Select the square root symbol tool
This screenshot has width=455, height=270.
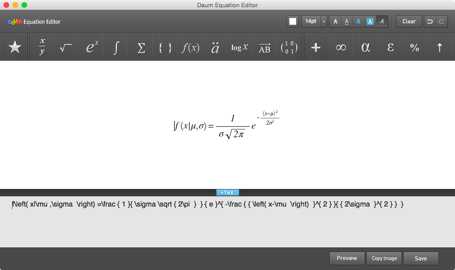[x=66, y=48]
